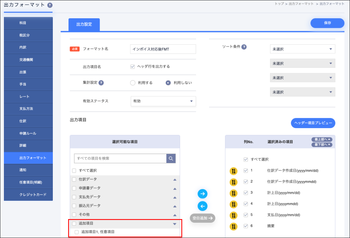Click the search magnifier icon button
The image size is (350, 238).
(x=171, y=158)
